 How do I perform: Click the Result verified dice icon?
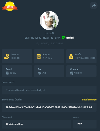pos(7,73)
